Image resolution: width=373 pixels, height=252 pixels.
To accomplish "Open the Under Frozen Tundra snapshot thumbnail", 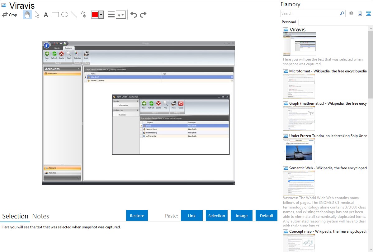I will point(299,151).
